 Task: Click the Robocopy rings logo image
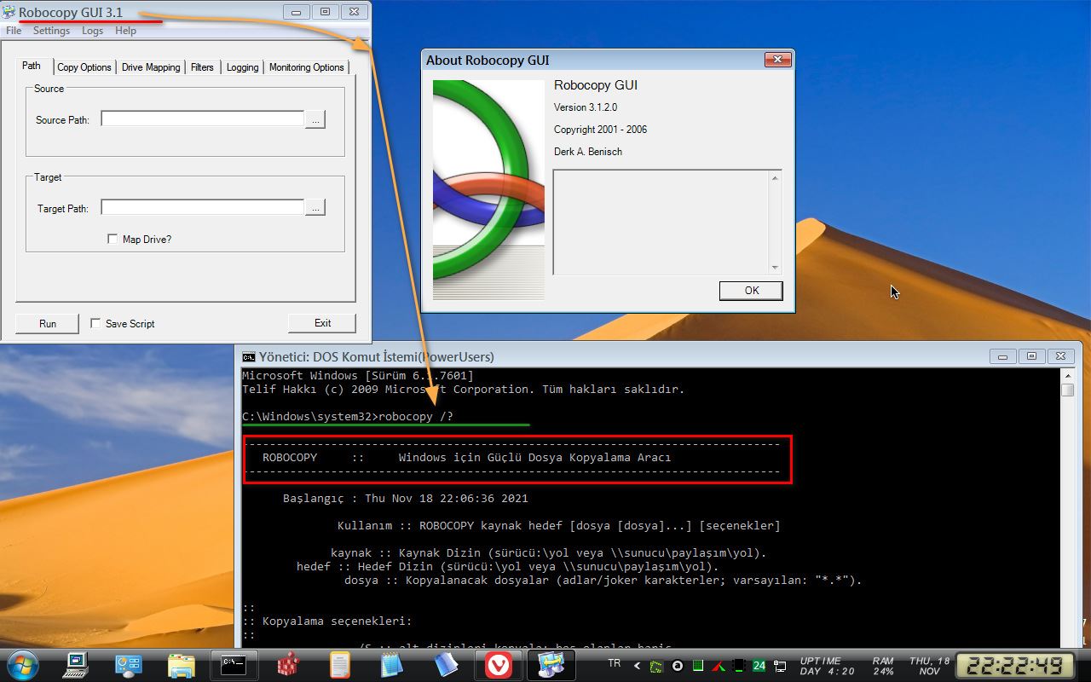tap(488, 189)
